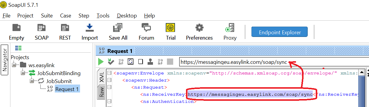The image size is (369, 107).
Task: Select ws.easylink project in tree
Action: pyautogui.click(x=41, y=65)
